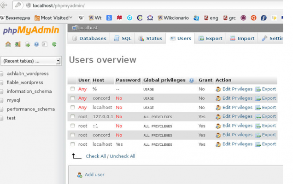Click the Uncheck All link
The height and width of the screenshot is (184, 293).
click(123, 156)
